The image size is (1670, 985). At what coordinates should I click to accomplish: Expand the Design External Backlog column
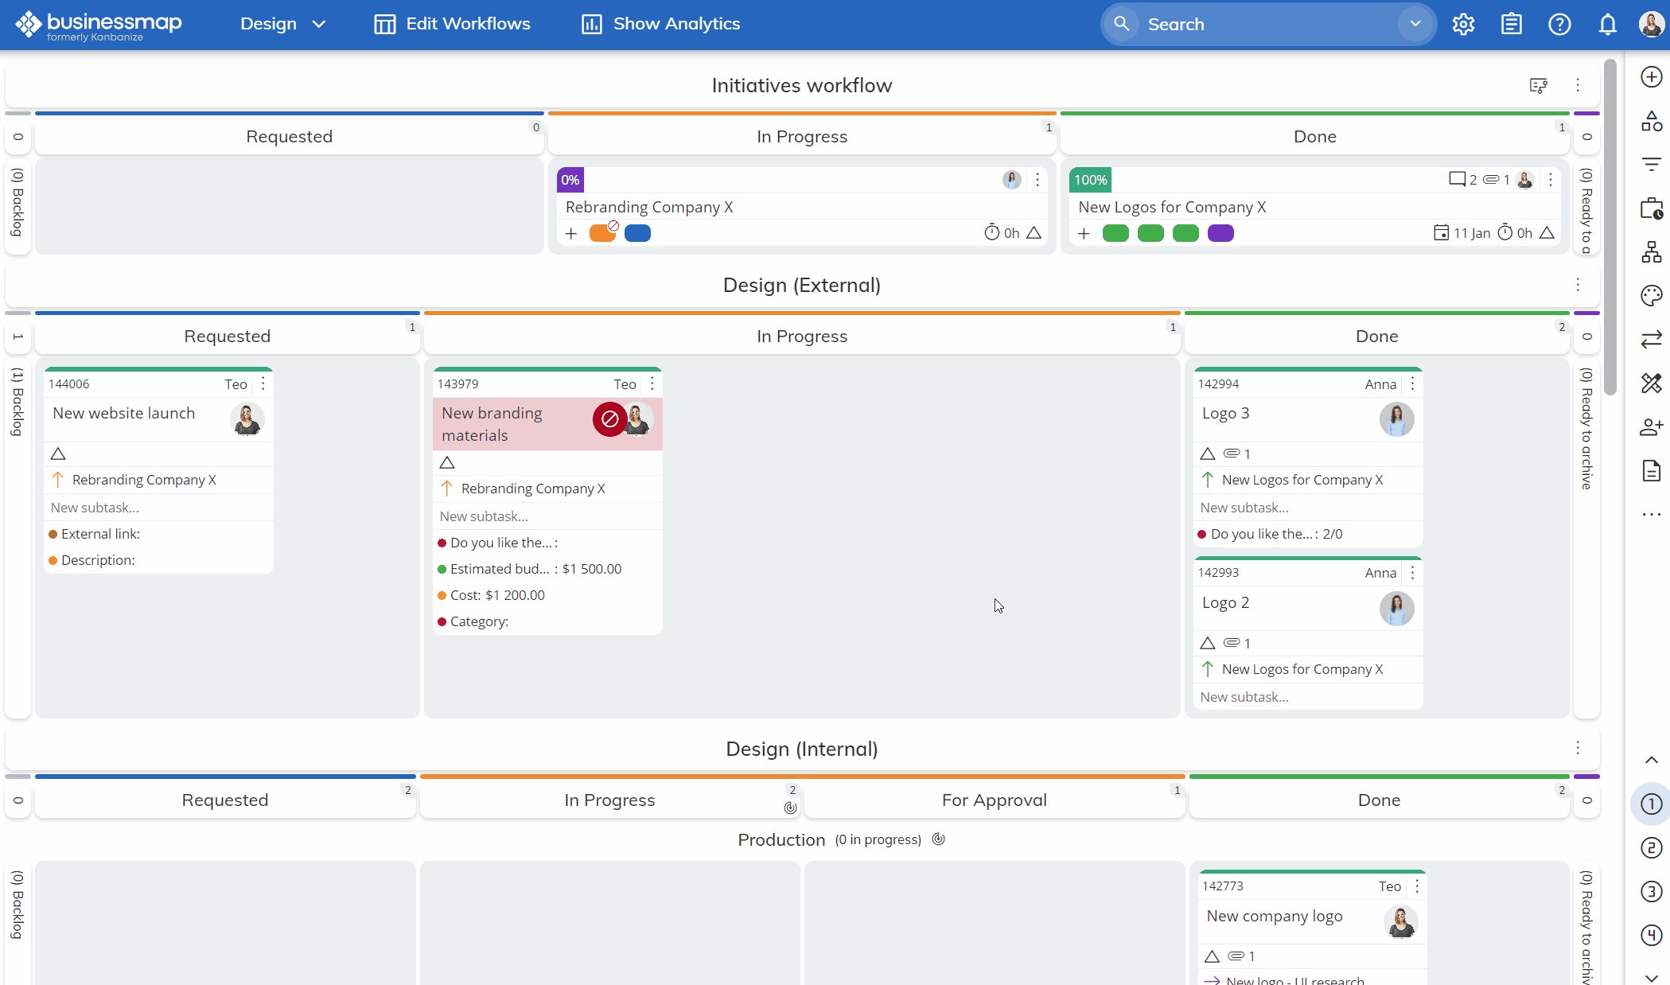pyautogui.click(x=18, y=402)
